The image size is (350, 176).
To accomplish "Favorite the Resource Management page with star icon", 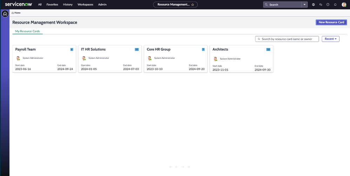I will pyautogui.click(x=193, y=5).
